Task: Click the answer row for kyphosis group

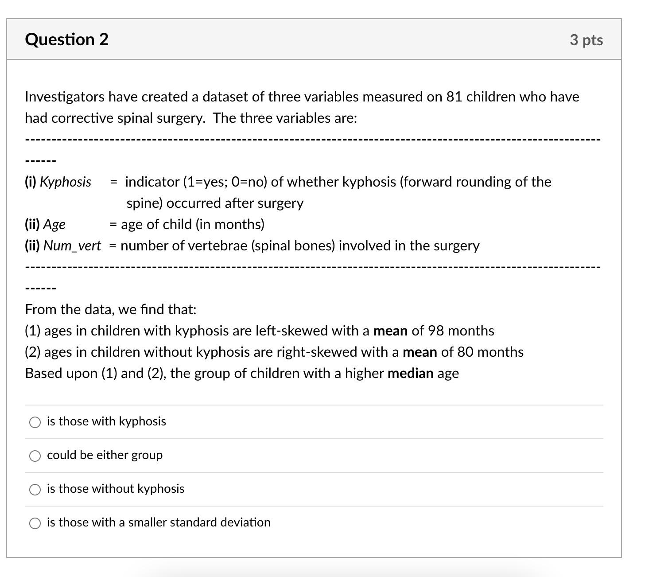Action: point(106,421)
